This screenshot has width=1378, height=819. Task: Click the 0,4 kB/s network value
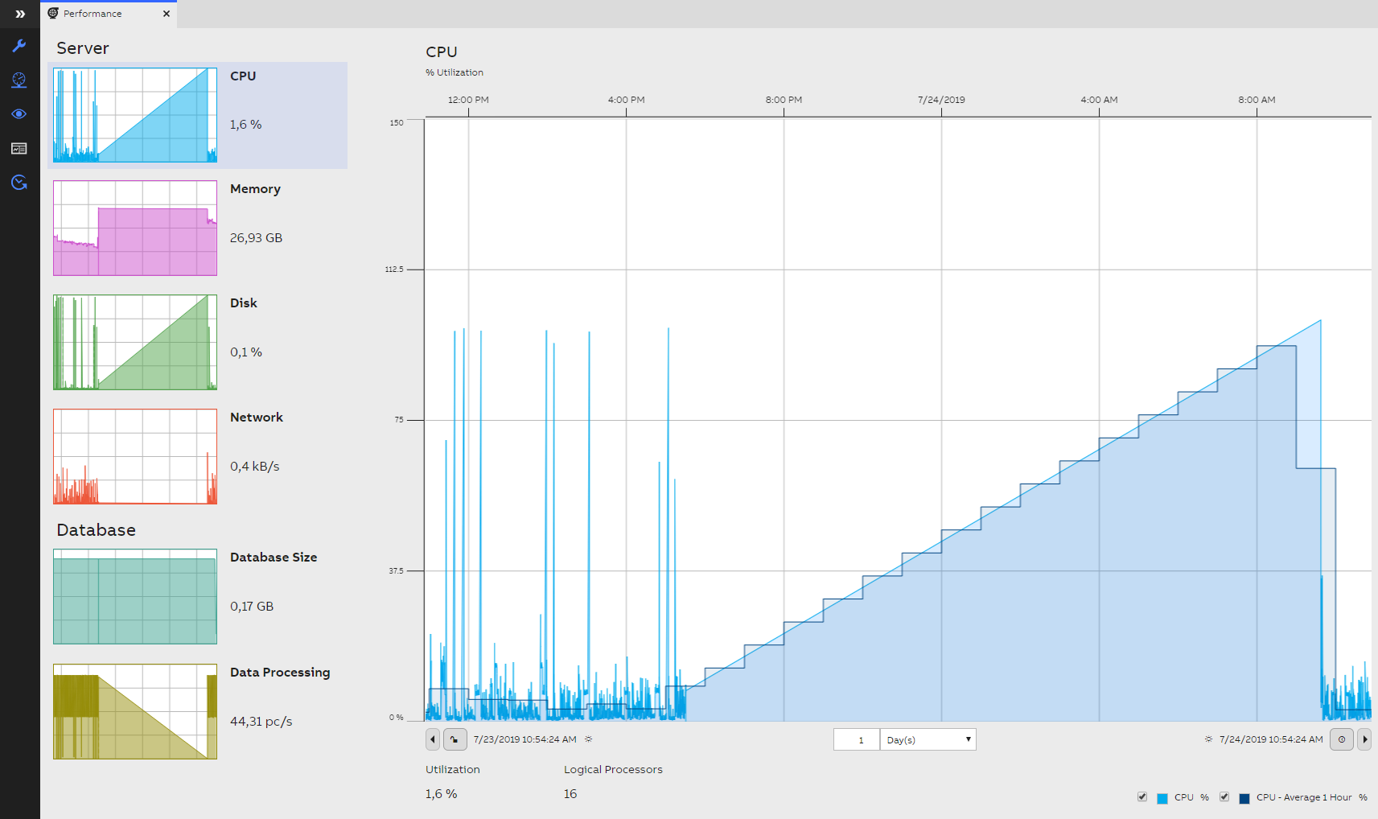255,467
